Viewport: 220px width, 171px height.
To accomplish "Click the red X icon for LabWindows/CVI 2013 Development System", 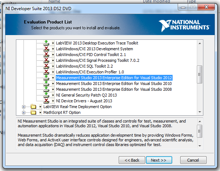I will tap(46, 49).
